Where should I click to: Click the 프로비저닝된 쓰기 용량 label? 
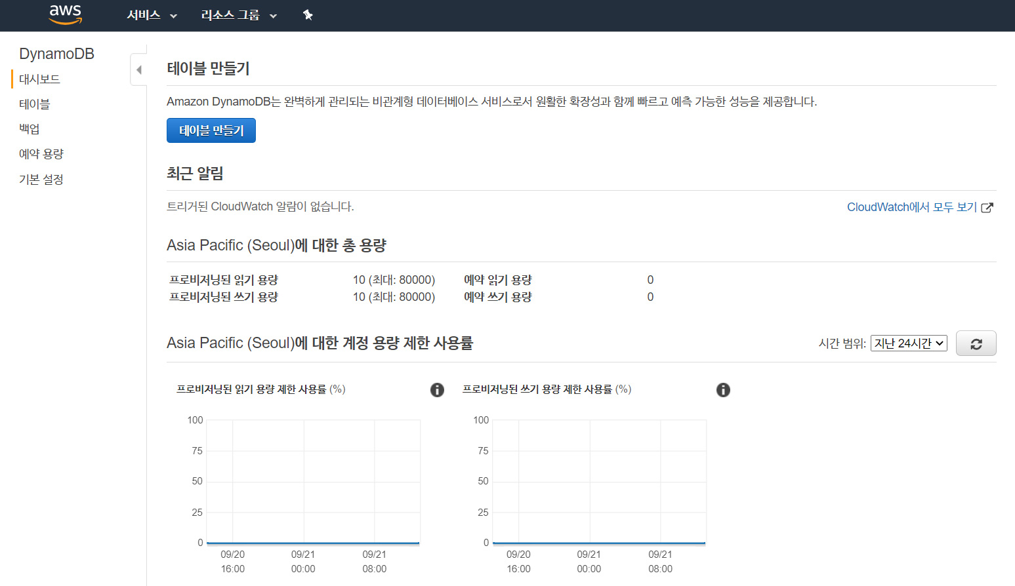pyautogui.click(x=224, y=297)
